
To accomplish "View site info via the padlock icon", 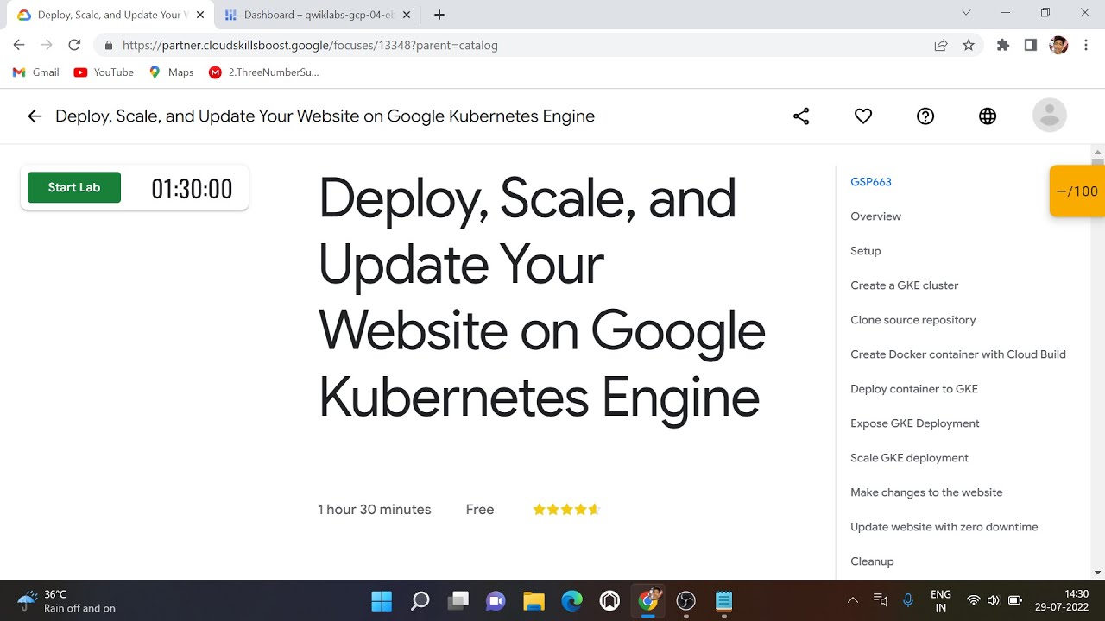I will [x=109, y=45].
